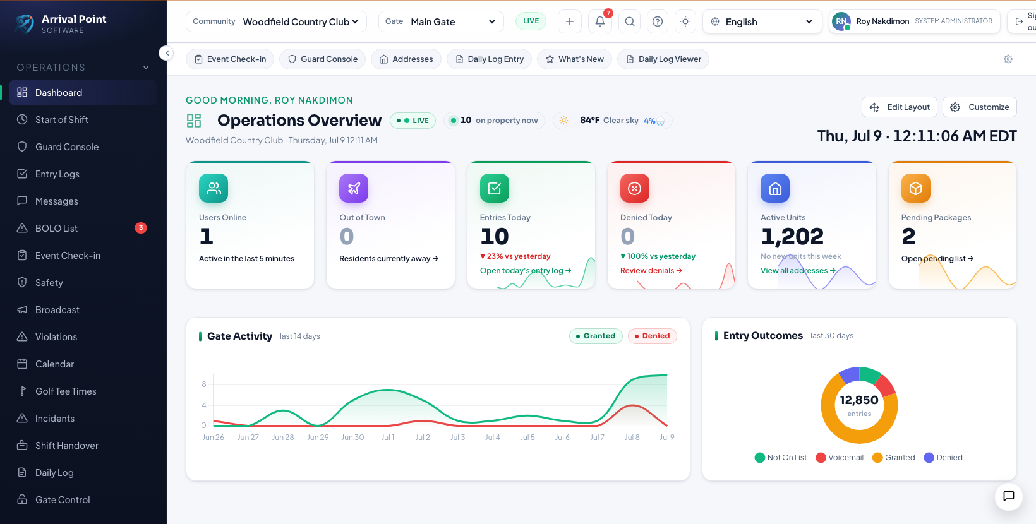Click the Out of Town airplane icon
Image resolution: width=1036 pixels, height=524 pixels.
coord(354,188)
